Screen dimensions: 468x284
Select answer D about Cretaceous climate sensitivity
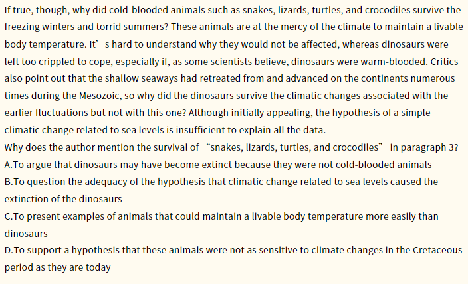click(x=233, y=259)
